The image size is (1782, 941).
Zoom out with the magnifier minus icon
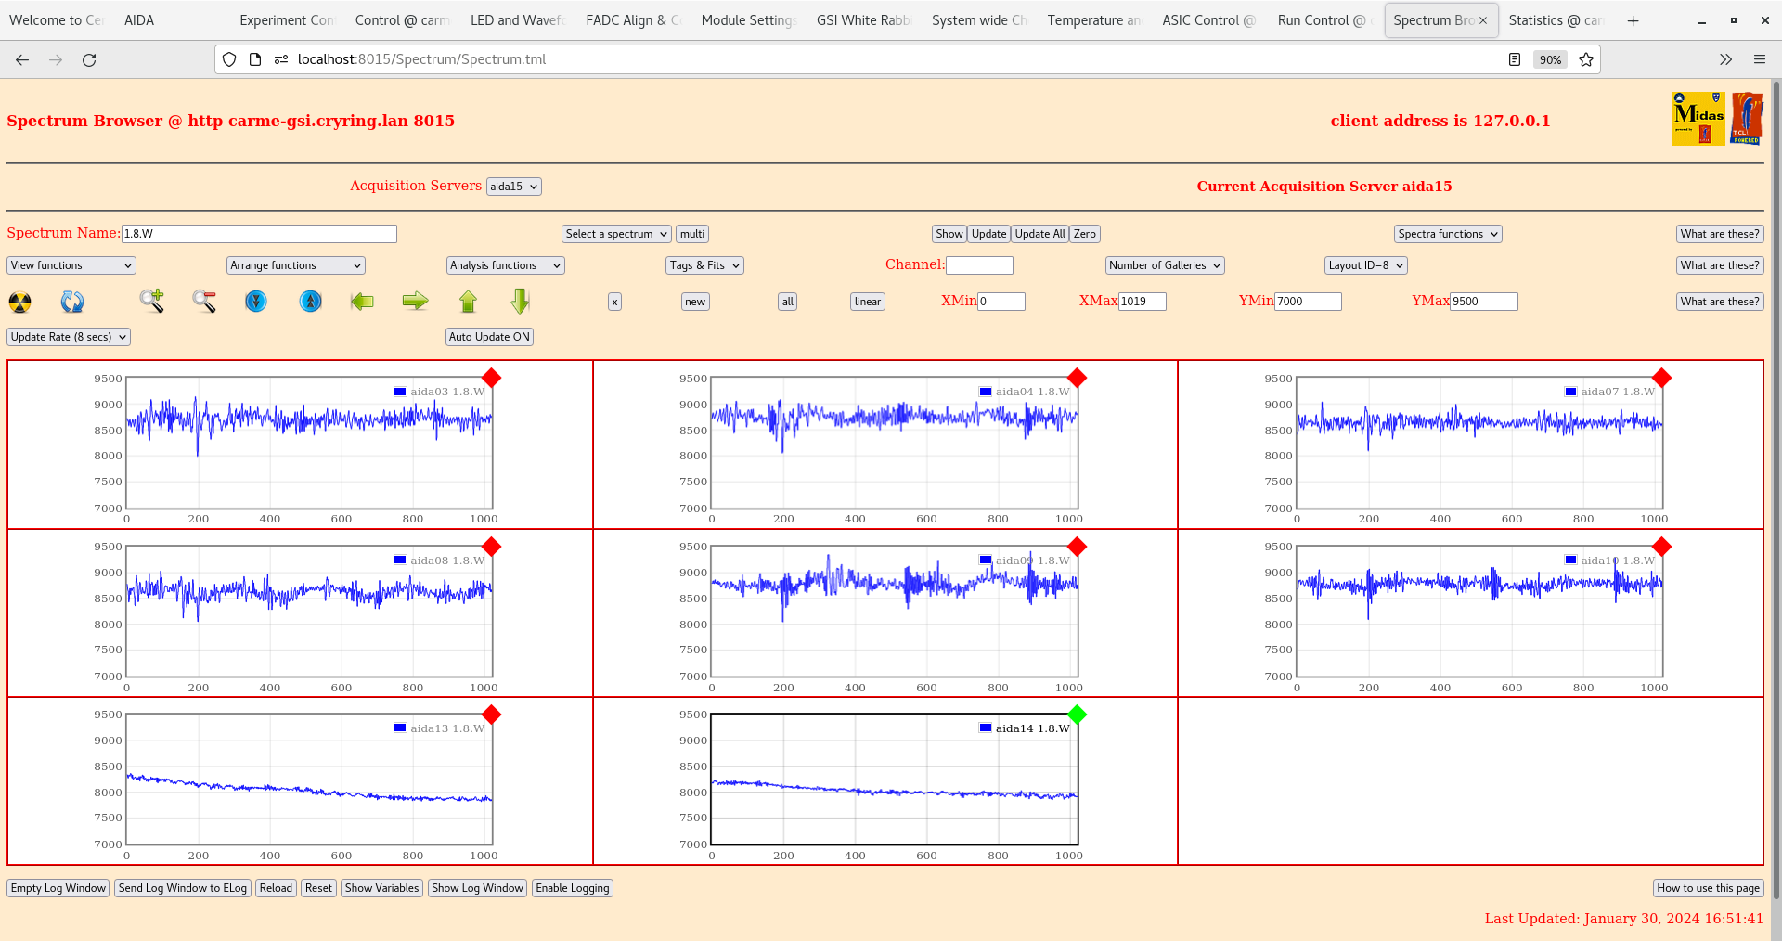(204, 301)
